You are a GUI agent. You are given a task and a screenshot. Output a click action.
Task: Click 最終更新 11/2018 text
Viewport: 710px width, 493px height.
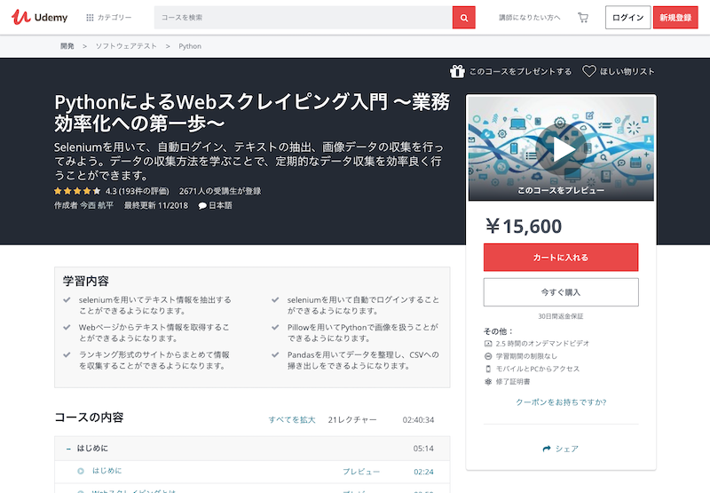[x=156, y=205]
